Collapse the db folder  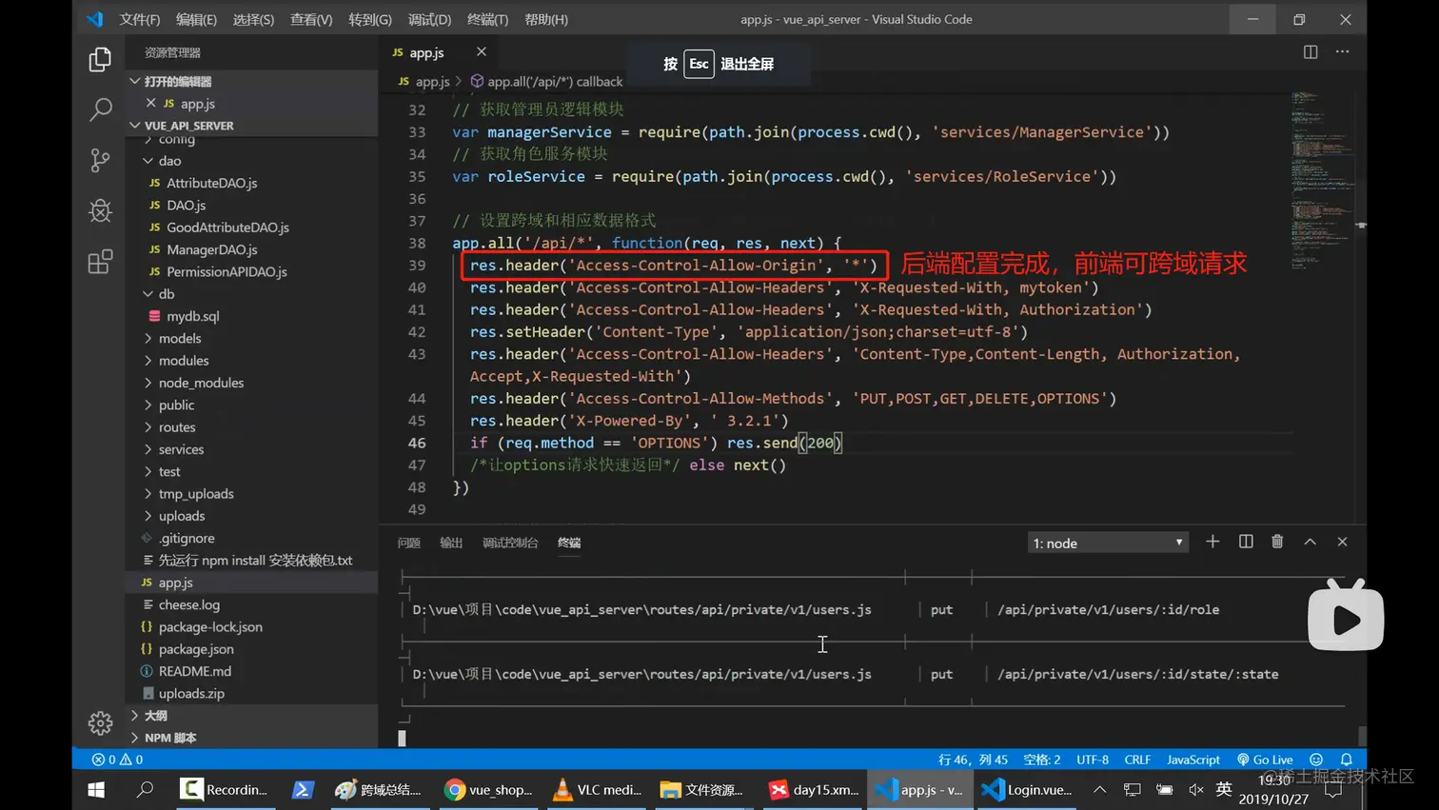click(148, 294)
